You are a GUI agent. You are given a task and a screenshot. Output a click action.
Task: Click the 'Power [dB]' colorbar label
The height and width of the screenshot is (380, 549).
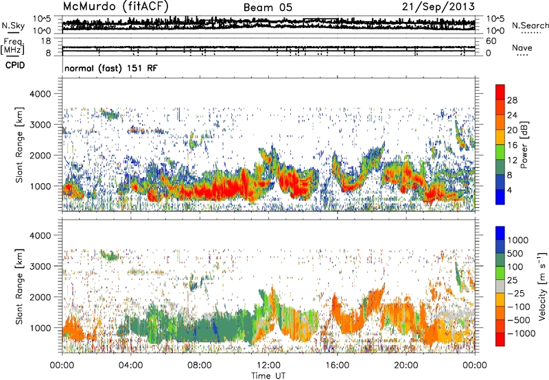click(x=524, y=145)
